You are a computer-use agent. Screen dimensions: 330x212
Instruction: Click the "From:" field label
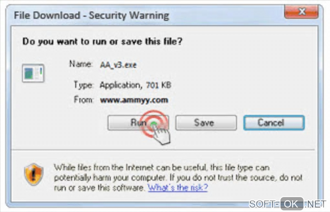click(83, 100)
